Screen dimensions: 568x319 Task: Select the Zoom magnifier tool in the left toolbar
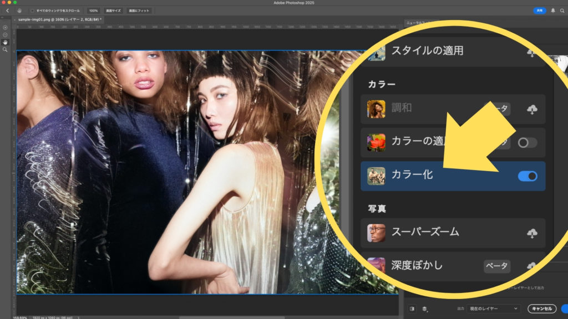coord(6,50)
